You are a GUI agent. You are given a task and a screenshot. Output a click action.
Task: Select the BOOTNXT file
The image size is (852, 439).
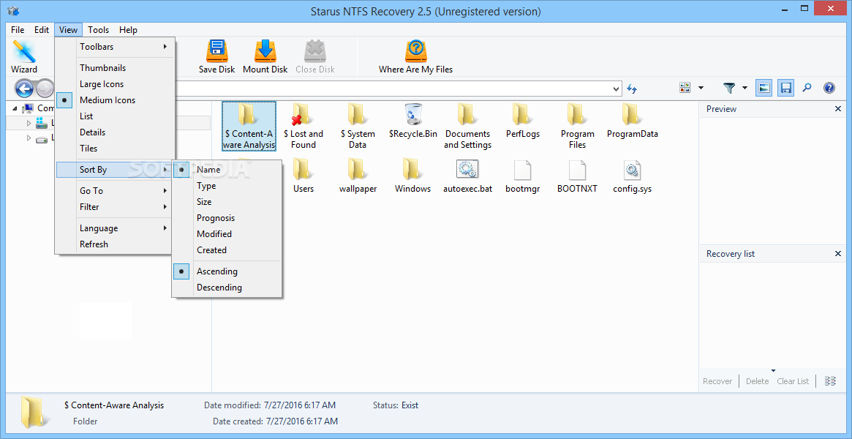click(x=577, y=176)
